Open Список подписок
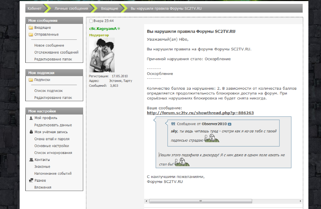Image resolution: width=321 pixels, height=209 pixels. (48, 91)
